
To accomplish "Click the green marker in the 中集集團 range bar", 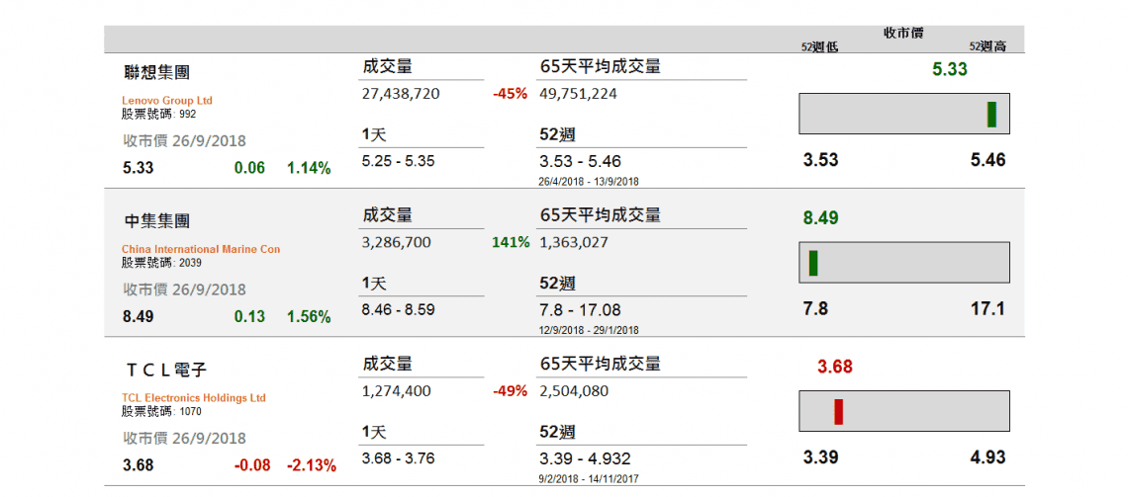I will pos(813,263).
